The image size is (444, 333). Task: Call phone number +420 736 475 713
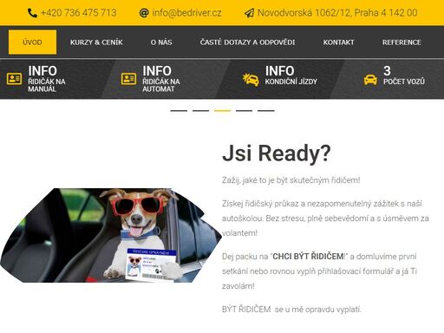79,13
